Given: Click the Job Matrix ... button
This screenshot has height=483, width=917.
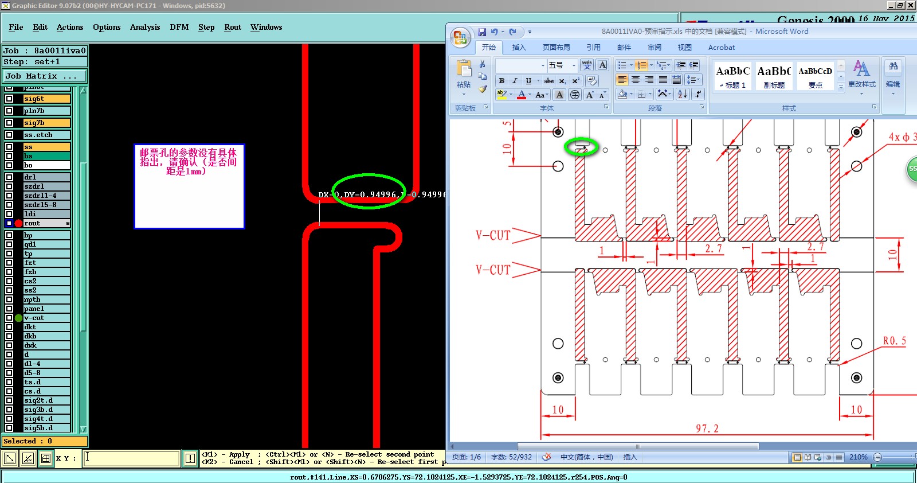Looking at the screenshot, I should [x=44, y=76].
